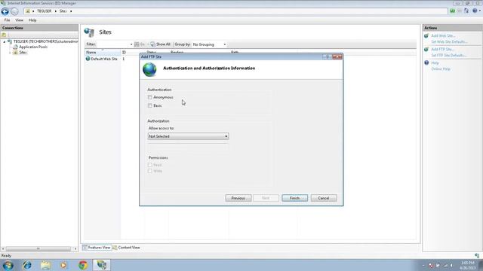Cancel the Add FTP Site dialog
Viewport: 483px width, 271px height.
pyautogui.click(x=324, y=198)
